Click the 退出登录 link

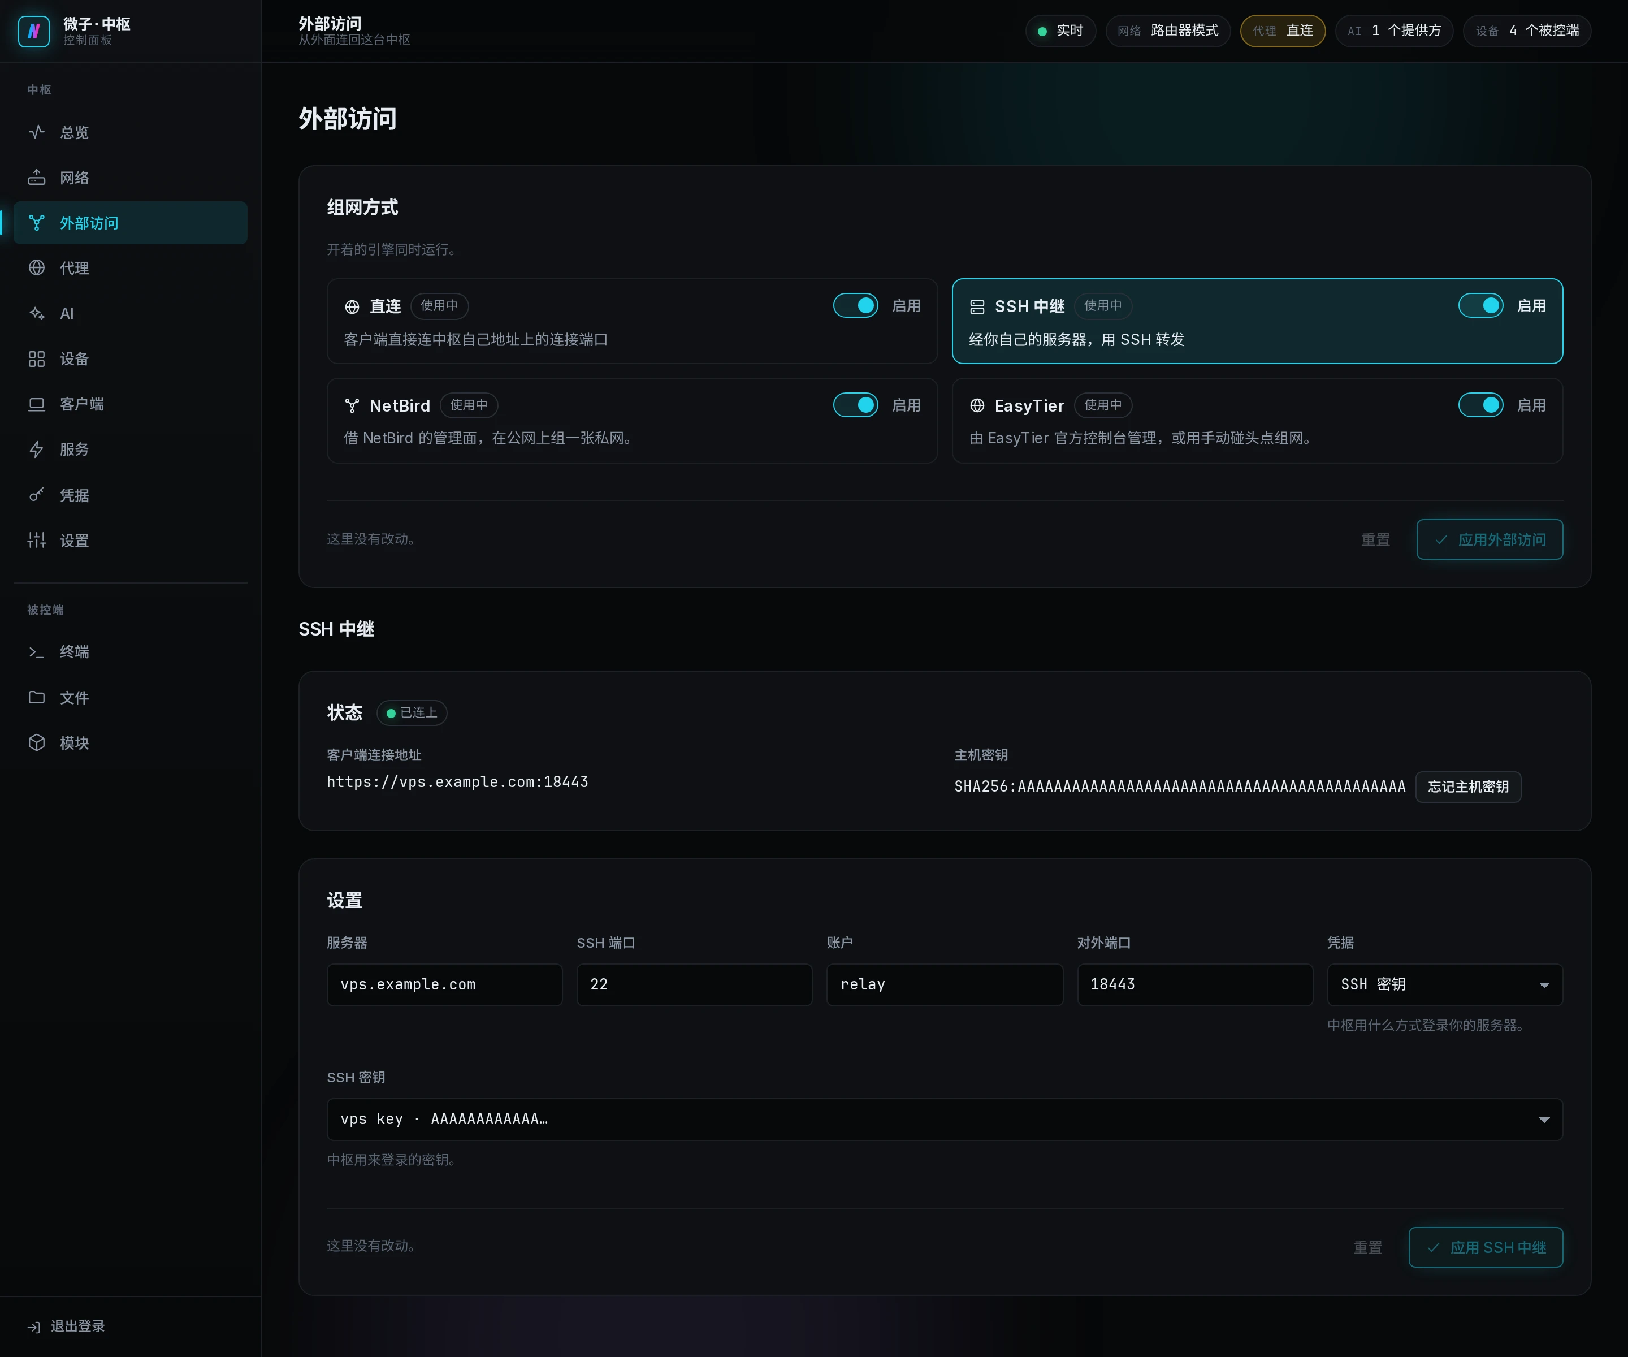click(x=67, y=1327)
